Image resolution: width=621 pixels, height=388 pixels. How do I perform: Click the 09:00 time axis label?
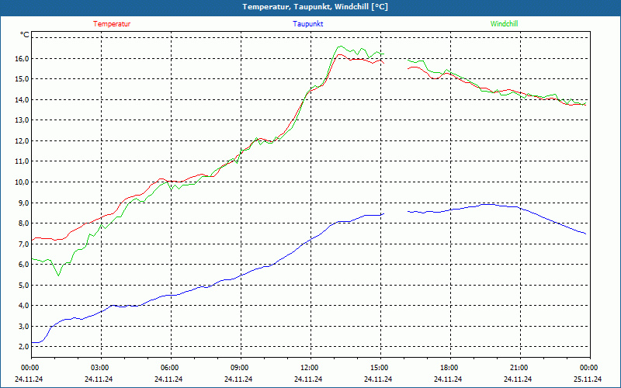[240, 368]
